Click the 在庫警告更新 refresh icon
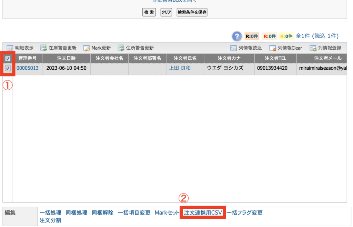Screen dimensions: 353x227 tap(43, 48)
